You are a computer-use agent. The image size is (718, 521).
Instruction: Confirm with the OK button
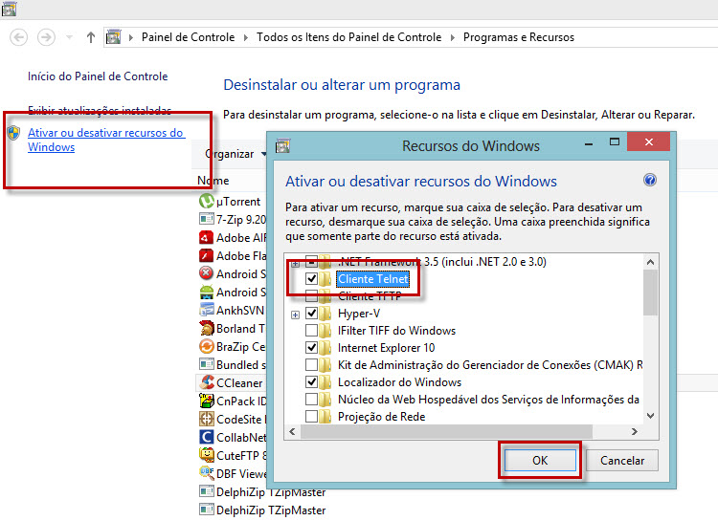click(x=540, y=460)
